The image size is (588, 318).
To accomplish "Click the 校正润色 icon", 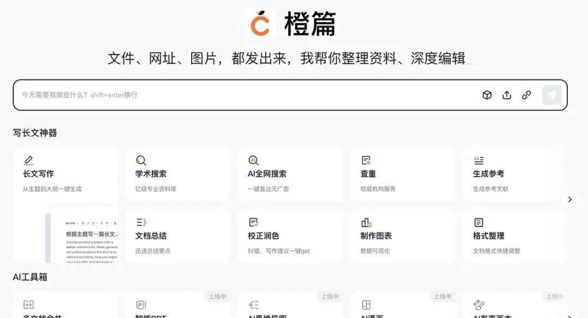I will point(253,223).
